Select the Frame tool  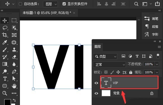tap(14, 35)
